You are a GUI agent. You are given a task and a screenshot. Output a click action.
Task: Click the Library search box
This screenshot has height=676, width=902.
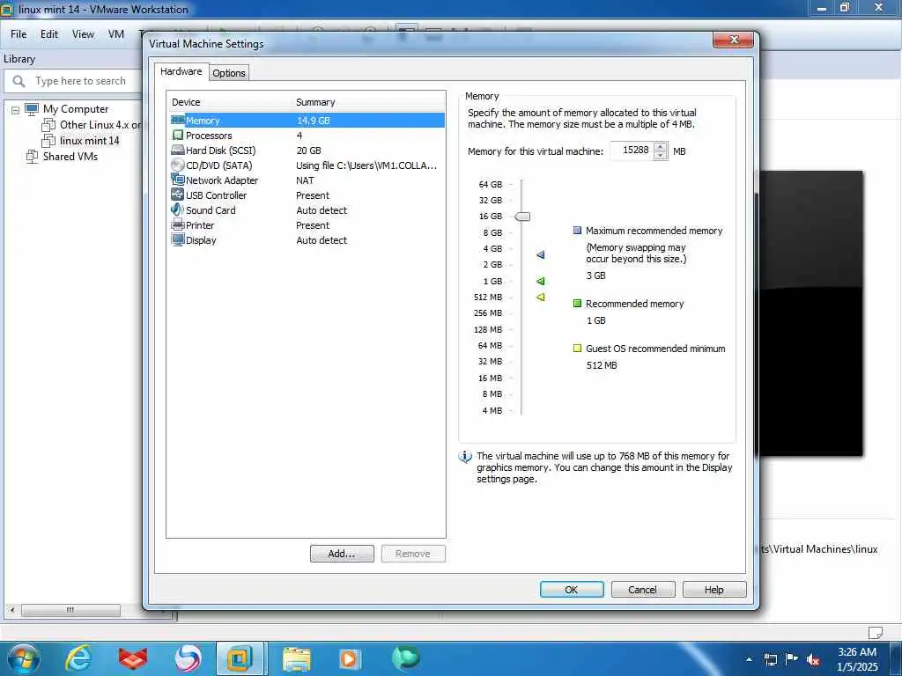(x=74, y=81)
